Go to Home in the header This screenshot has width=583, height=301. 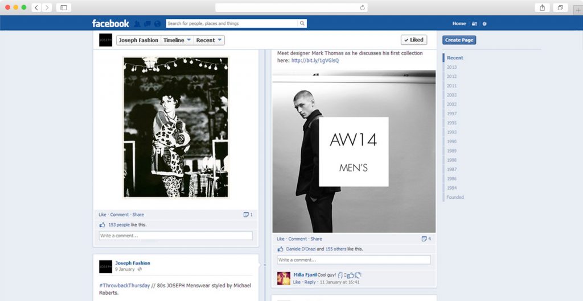pos(459,23)
